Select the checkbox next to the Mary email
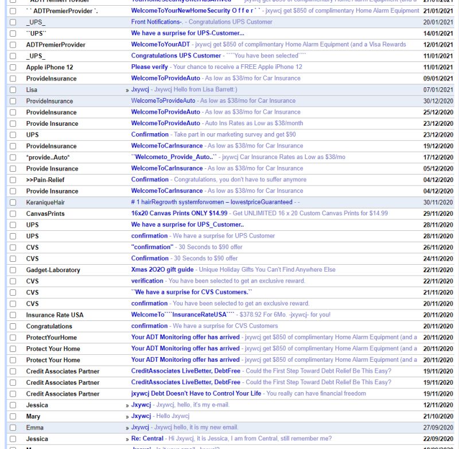The image size is (459, 449). pyautogui.click(x=13, y=416)
